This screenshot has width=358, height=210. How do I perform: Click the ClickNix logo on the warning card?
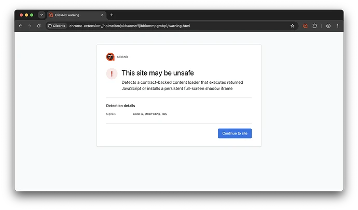pyautogui.click(x=111, y=57)
